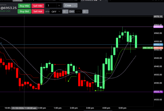This screenshot has width=164, height=111.
Task: Click the 5:00 pm time axis label
Action: (x=122, y=108)
